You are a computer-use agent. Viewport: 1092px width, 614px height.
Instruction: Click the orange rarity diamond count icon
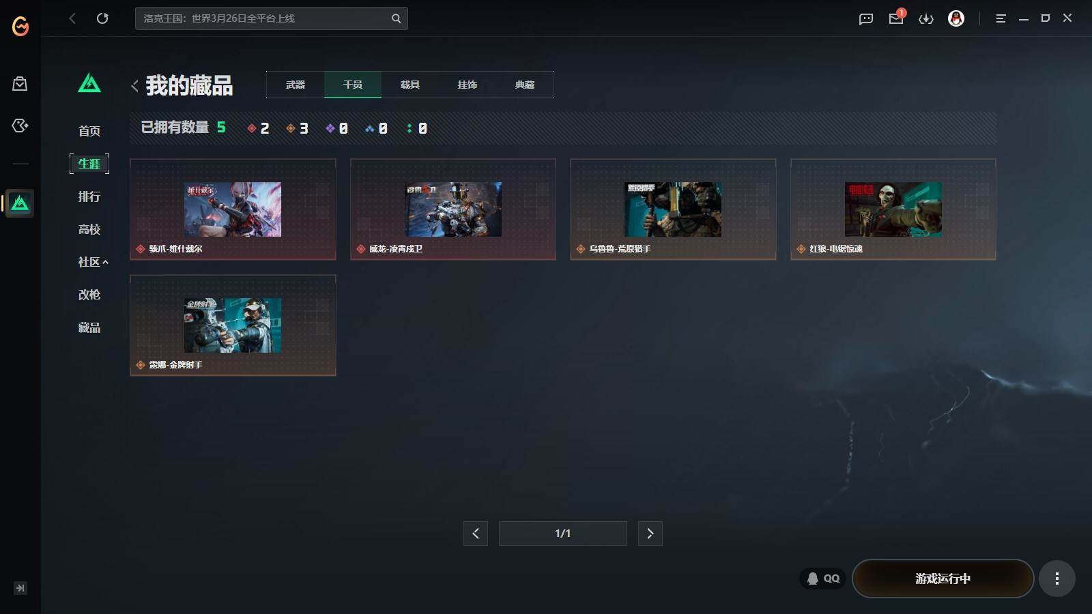(x=291, y=128)
